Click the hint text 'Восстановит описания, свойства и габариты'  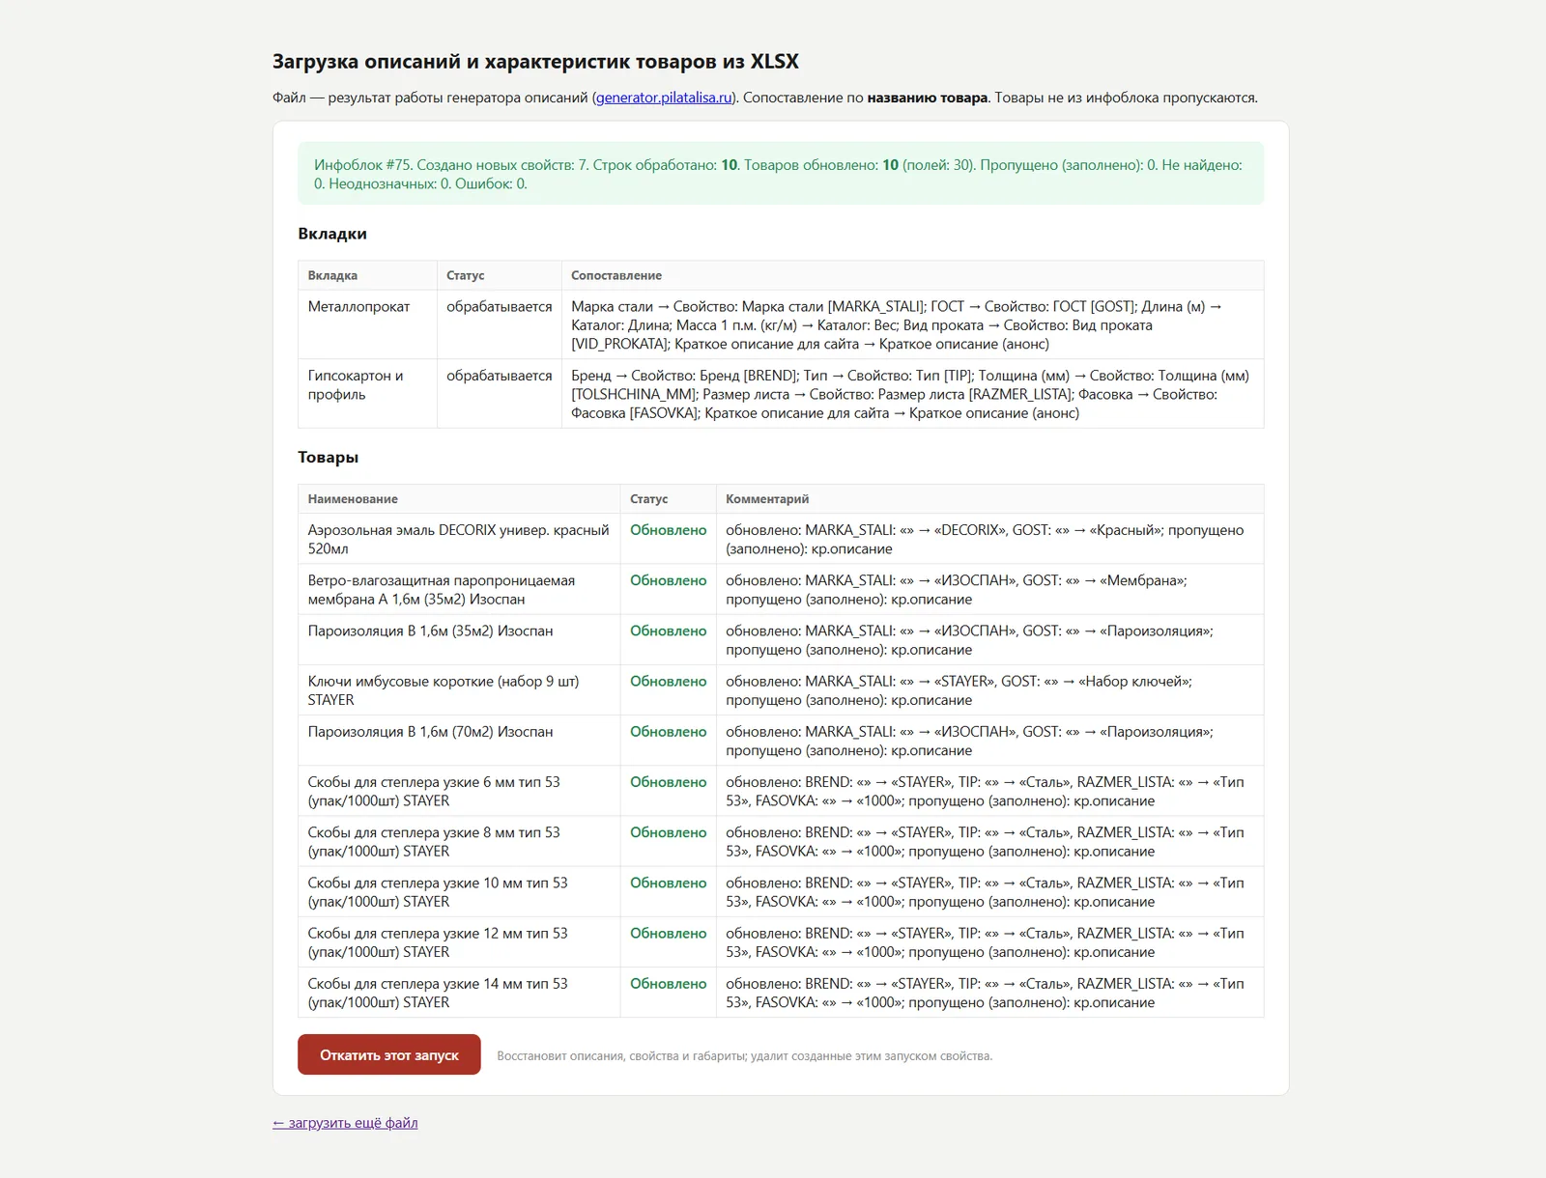pyautogui.click(x=745, y=1056)
